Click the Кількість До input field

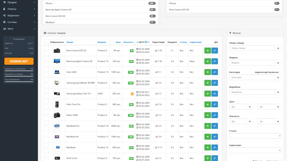266,121
